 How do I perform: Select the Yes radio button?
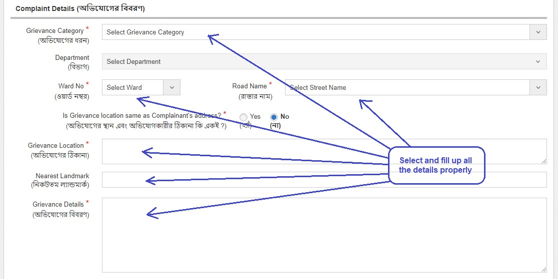pos(243,117)
